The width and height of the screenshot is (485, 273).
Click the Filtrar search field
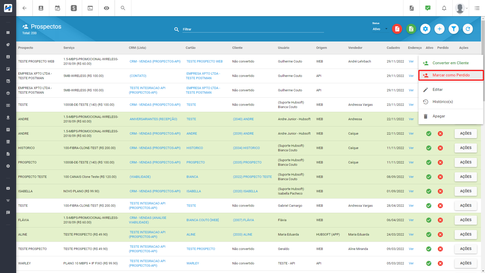click(x=253, y=29)
